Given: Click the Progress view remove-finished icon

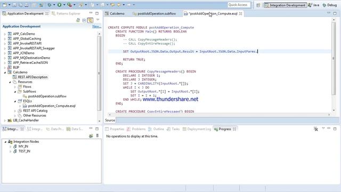Looking at the screenshot, I should click(x=316, y=129).
